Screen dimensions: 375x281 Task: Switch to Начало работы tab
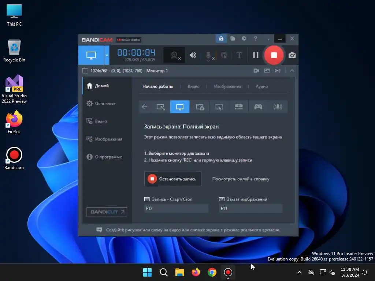click(158, 86)
